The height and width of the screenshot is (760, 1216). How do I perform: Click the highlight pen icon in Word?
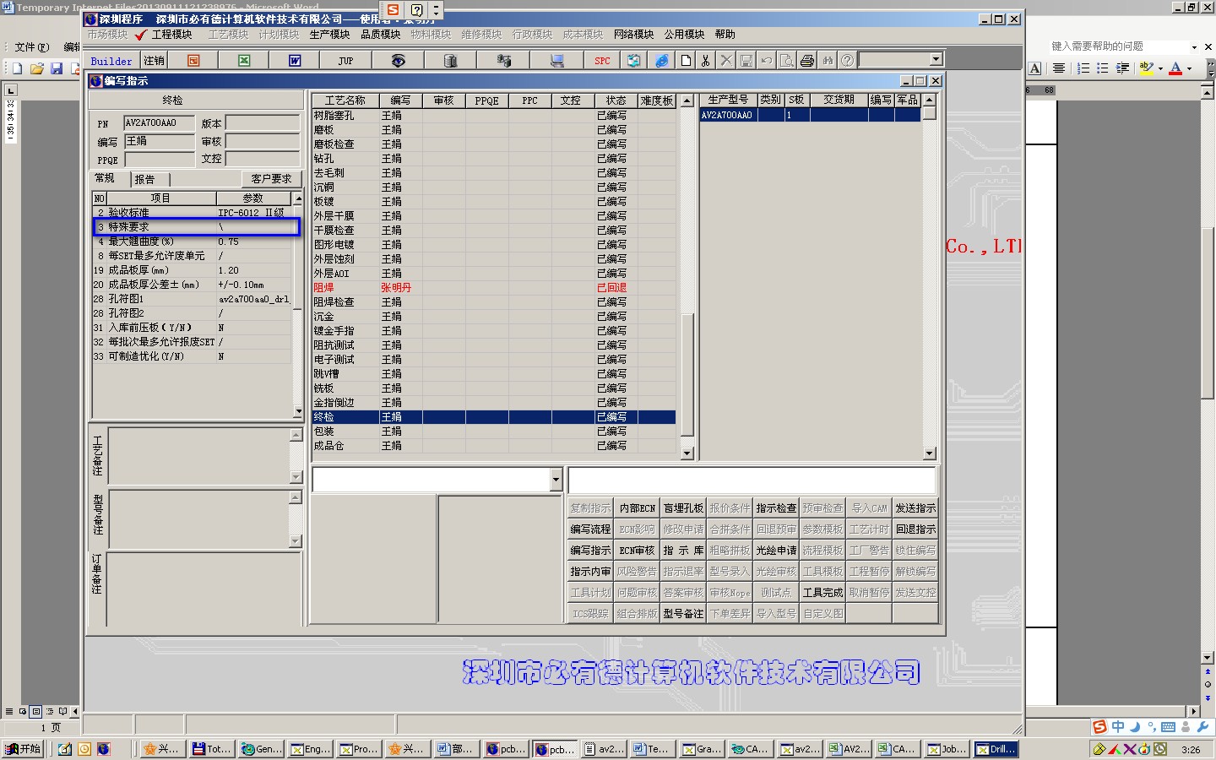[x=1146, y=68]
